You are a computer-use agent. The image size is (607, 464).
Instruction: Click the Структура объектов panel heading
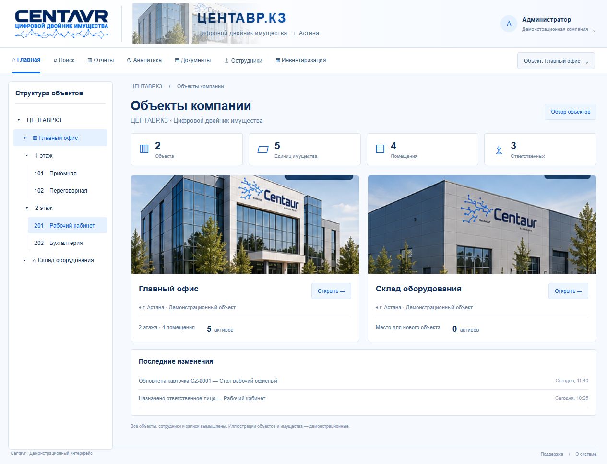49,93
